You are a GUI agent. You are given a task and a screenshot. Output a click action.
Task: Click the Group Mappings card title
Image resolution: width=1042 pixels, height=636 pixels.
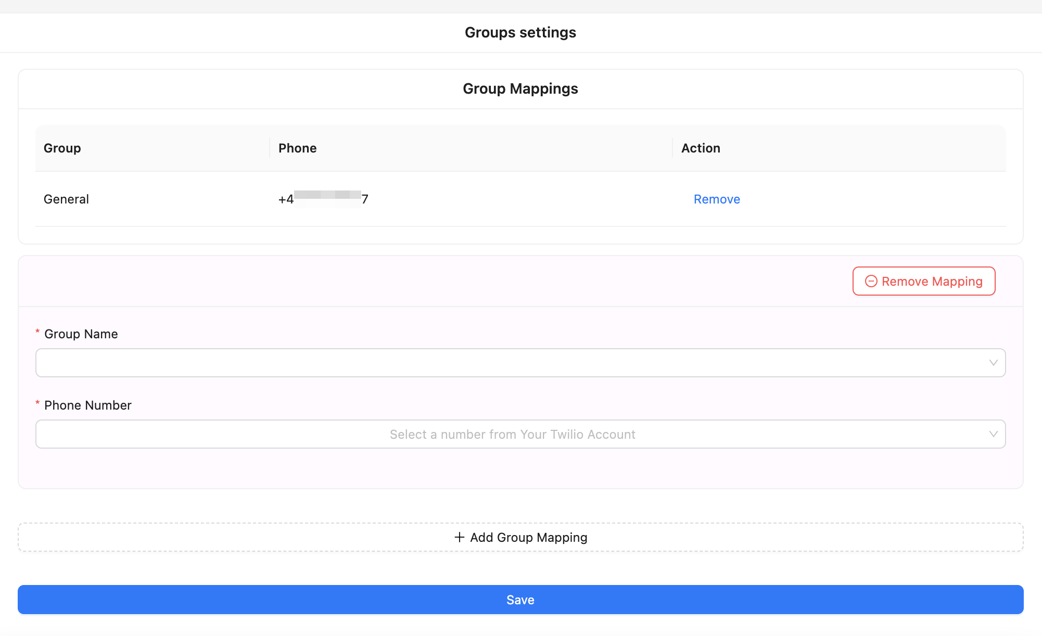click(x=520, y=88)
